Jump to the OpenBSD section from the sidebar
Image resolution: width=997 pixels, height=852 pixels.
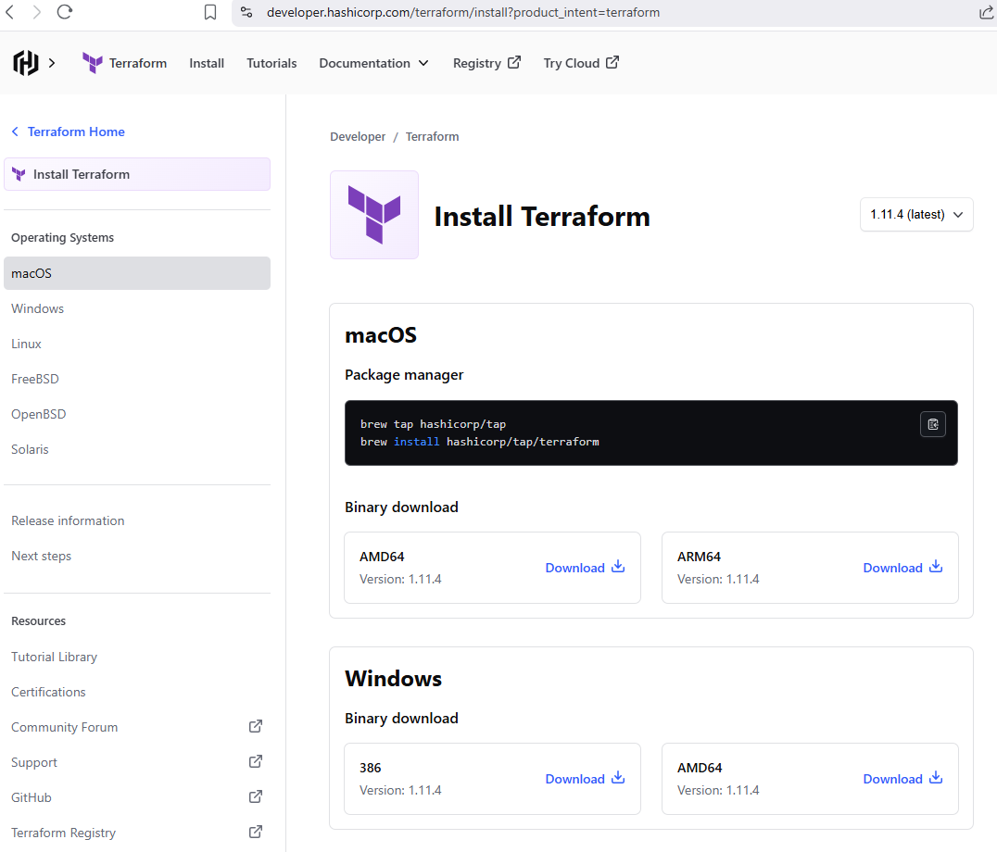[x=39, y=414]
